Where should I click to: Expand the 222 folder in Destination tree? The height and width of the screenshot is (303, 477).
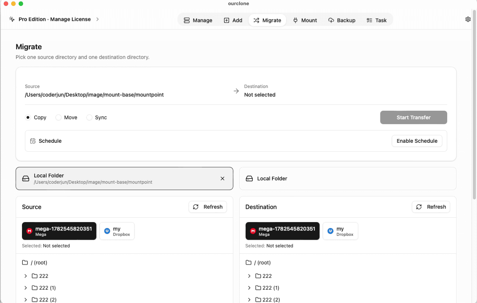(249, 276)
